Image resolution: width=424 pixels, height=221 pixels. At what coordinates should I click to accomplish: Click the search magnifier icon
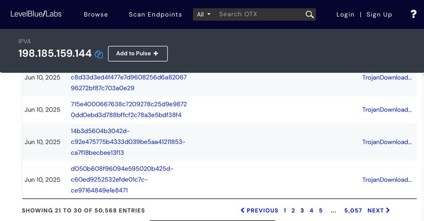(x=310, y=14)
